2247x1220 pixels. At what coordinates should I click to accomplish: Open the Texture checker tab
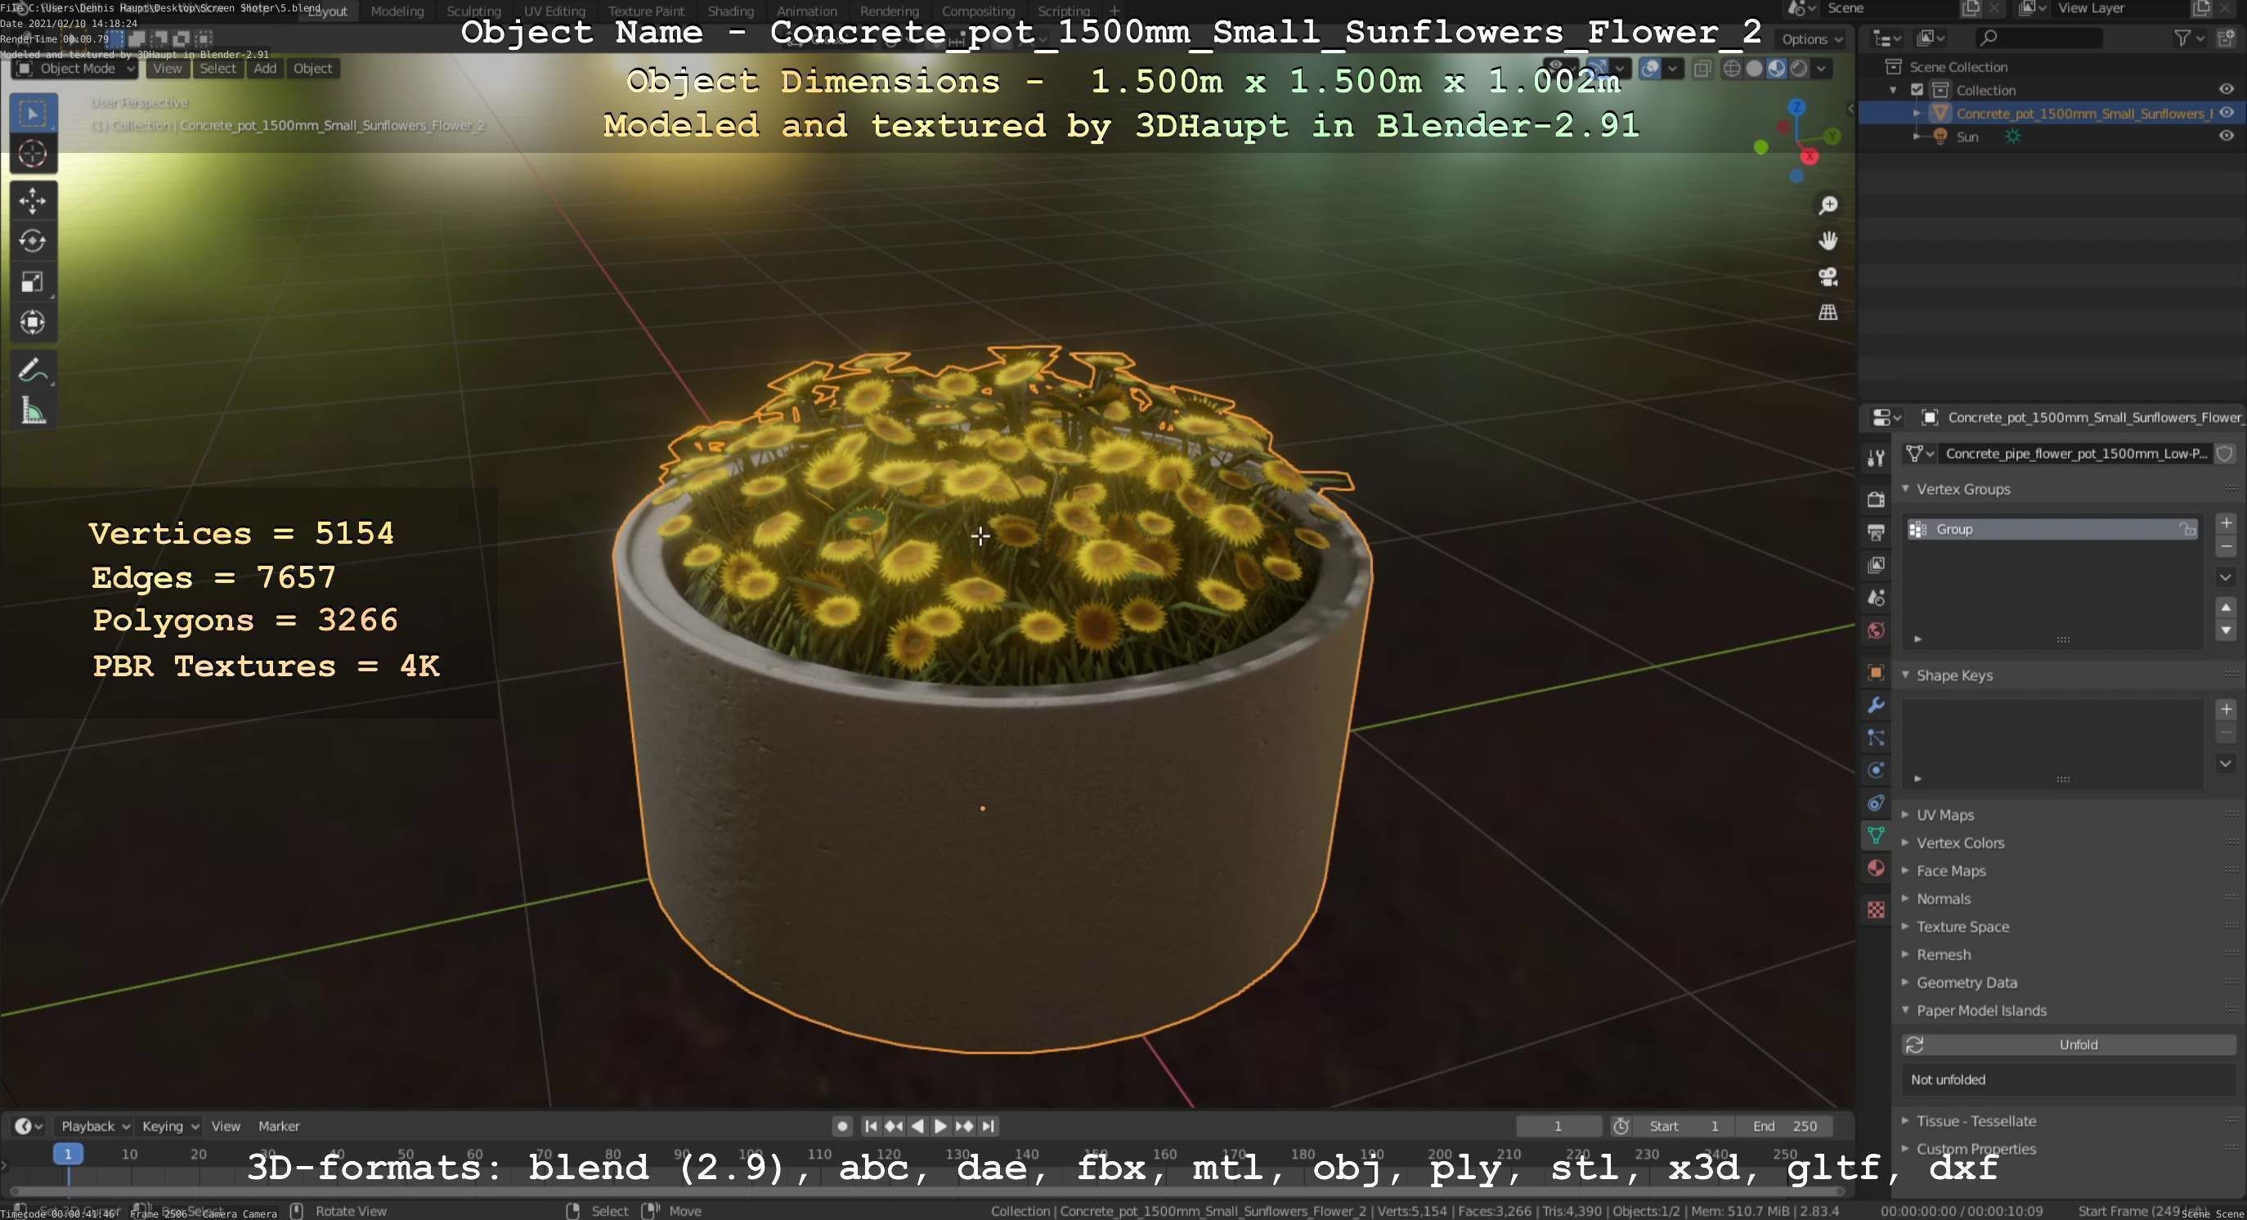(x=1876, y=909)
